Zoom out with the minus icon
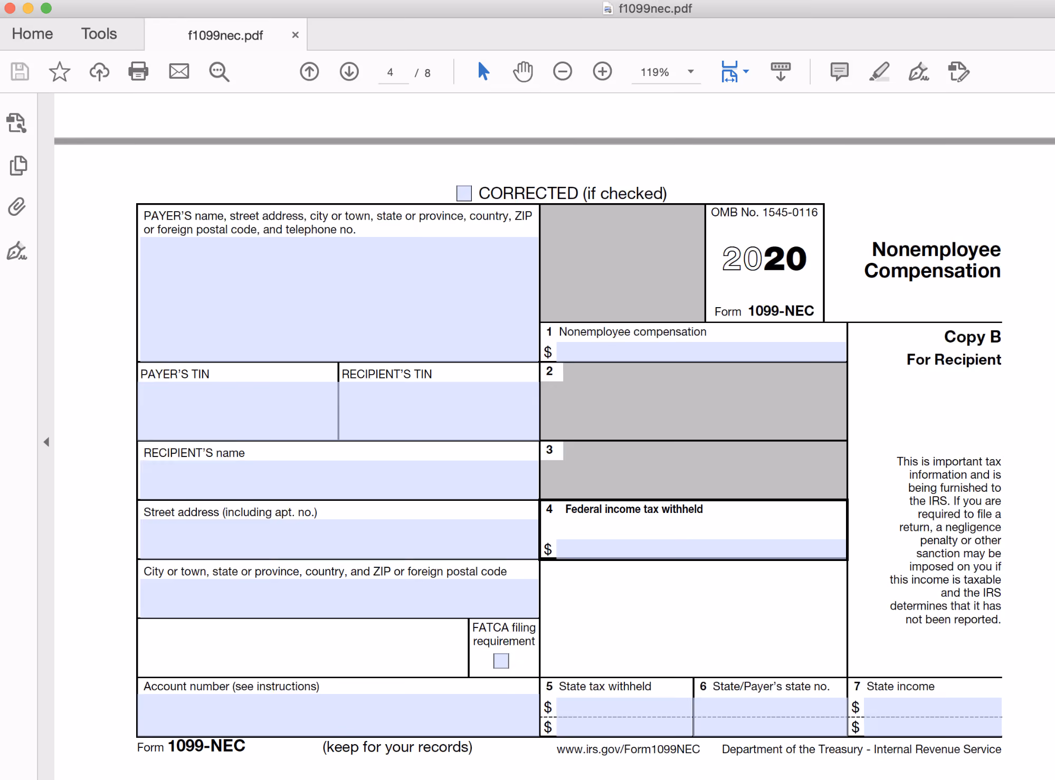Image resolution: width=1055 pixels, height=780 pixels. [563, 71]
